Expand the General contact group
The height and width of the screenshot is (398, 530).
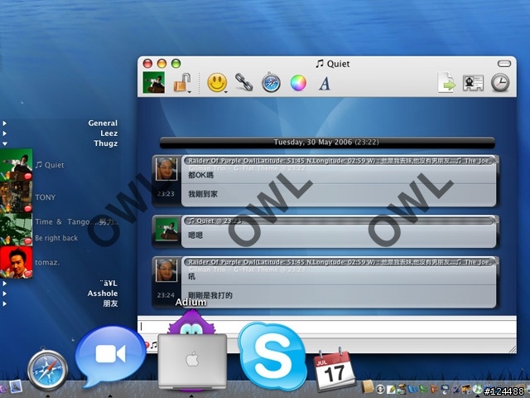coord(4,124)
